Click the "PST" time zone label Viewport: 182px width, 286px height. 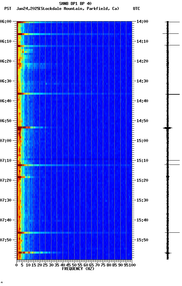pyautogui.click(x=8, y=9)
